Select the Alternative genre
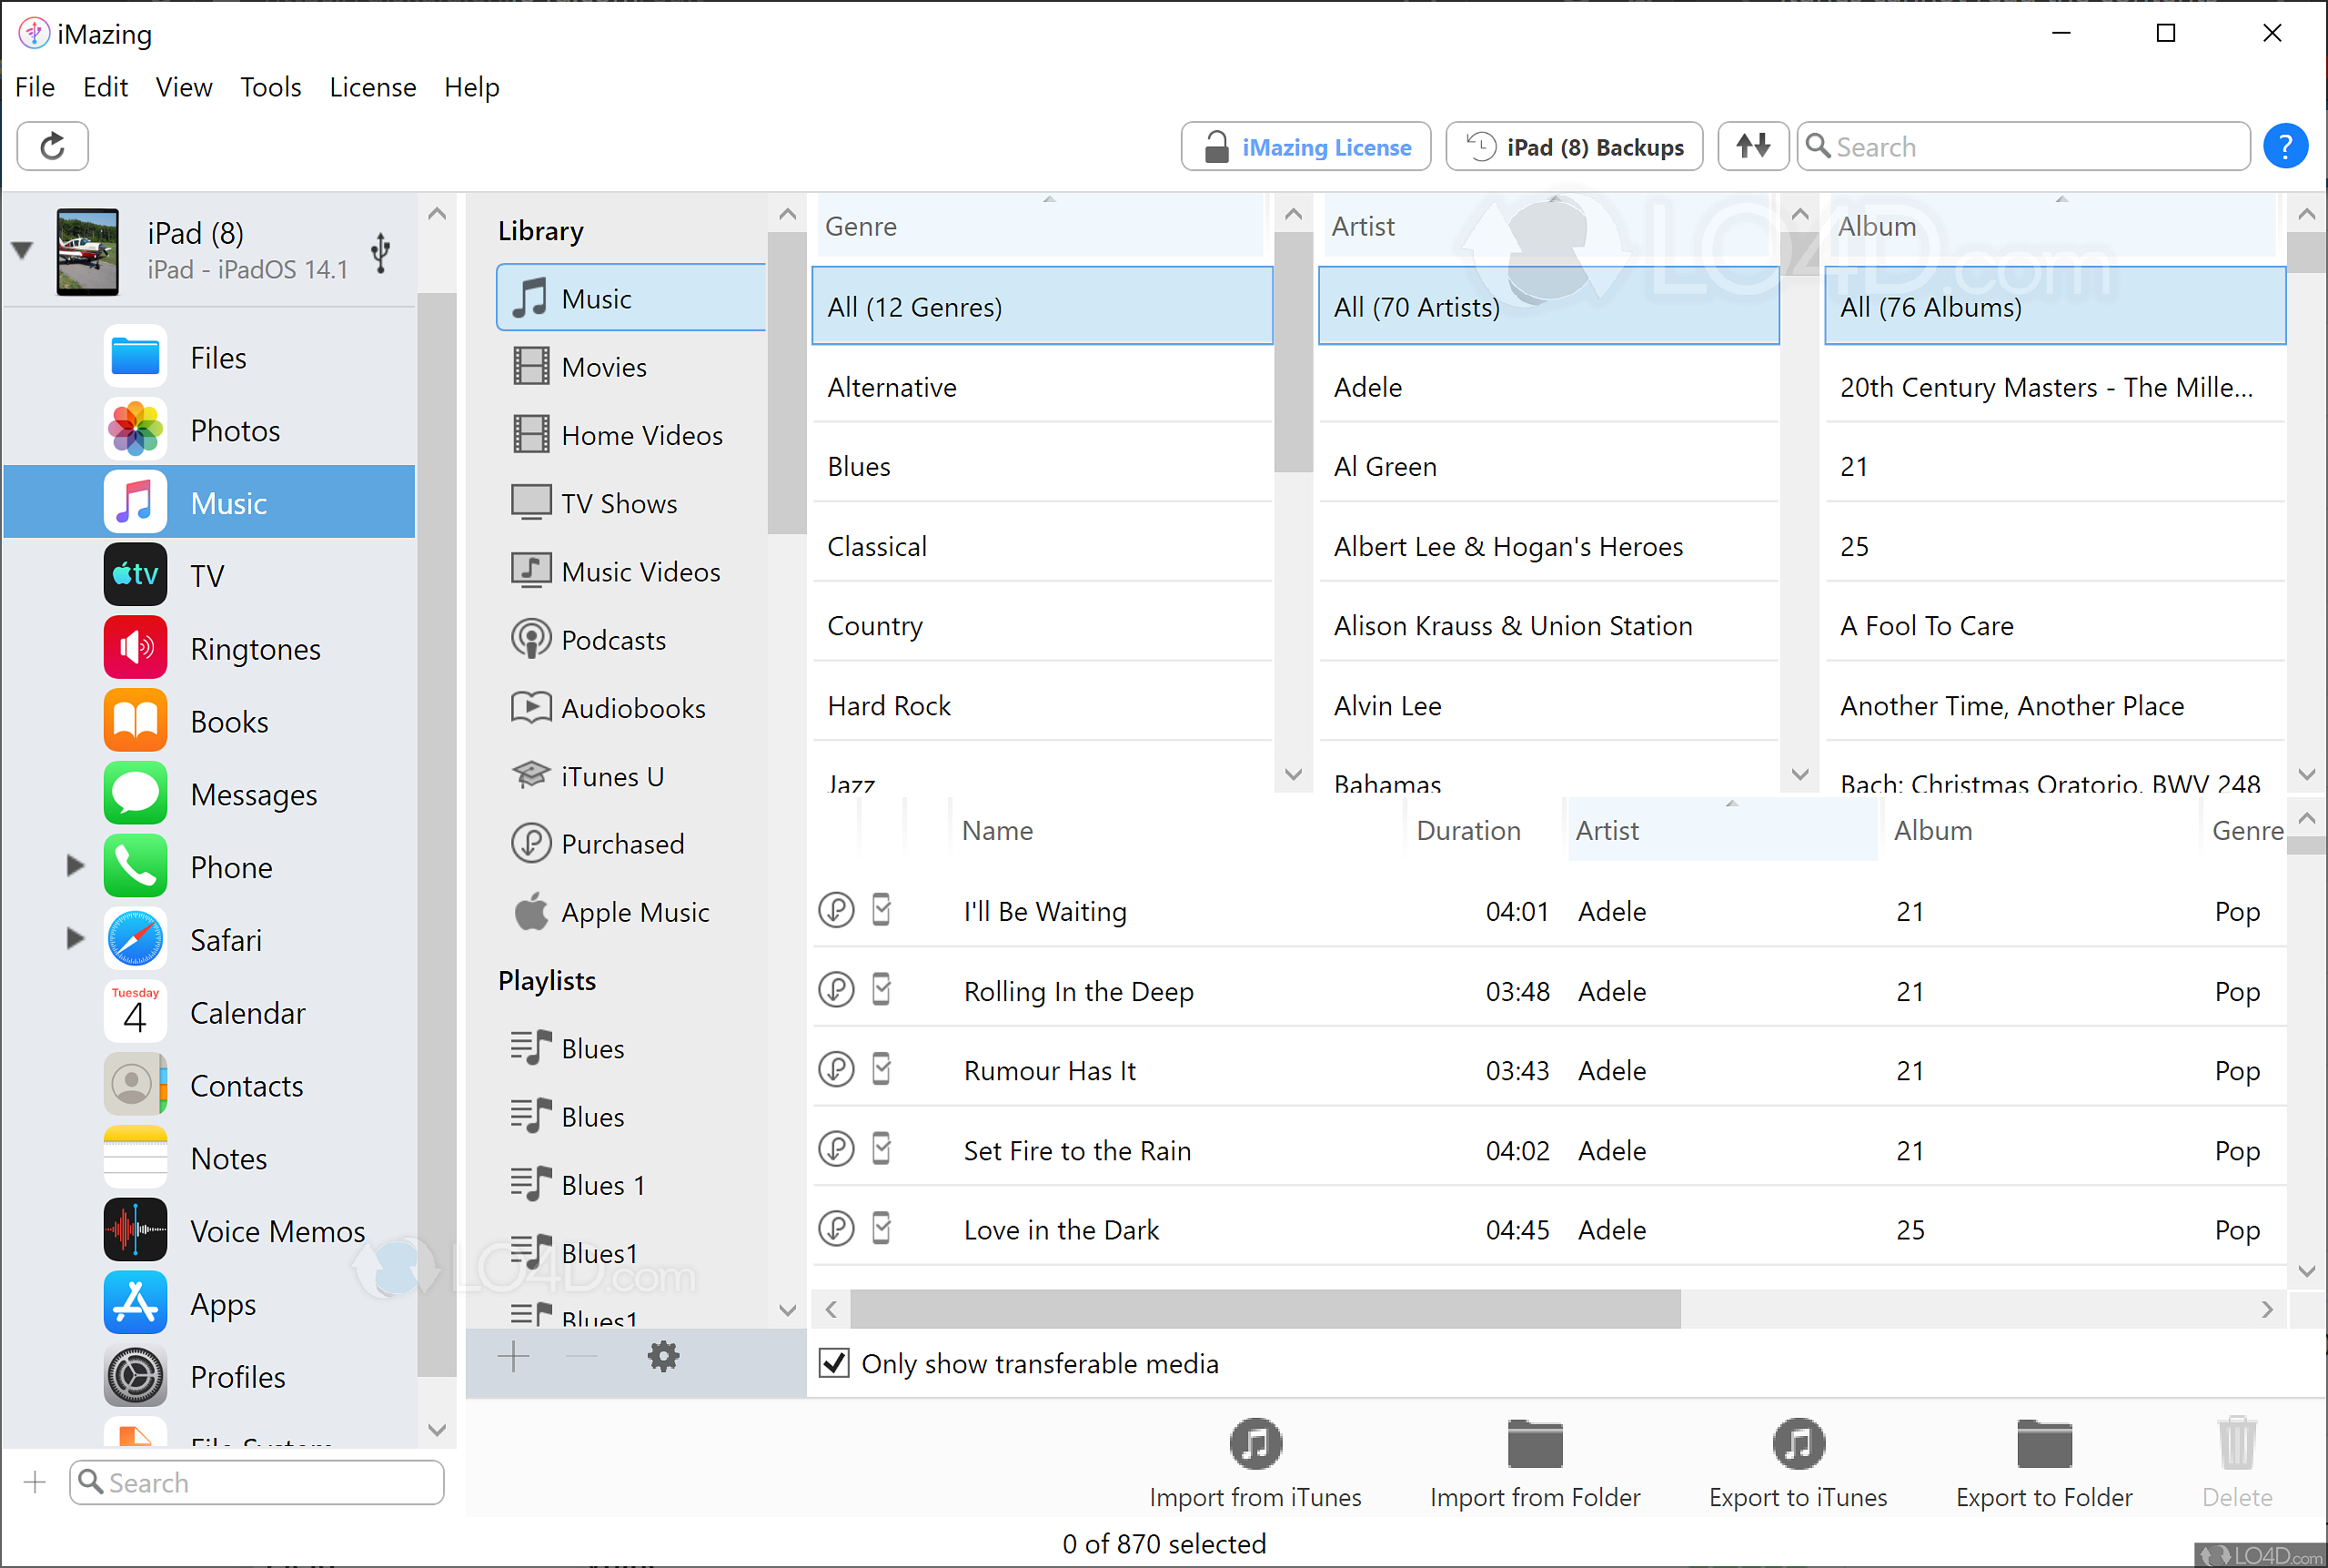Screen dimensions: 2328x1568 pos(1042,387)
